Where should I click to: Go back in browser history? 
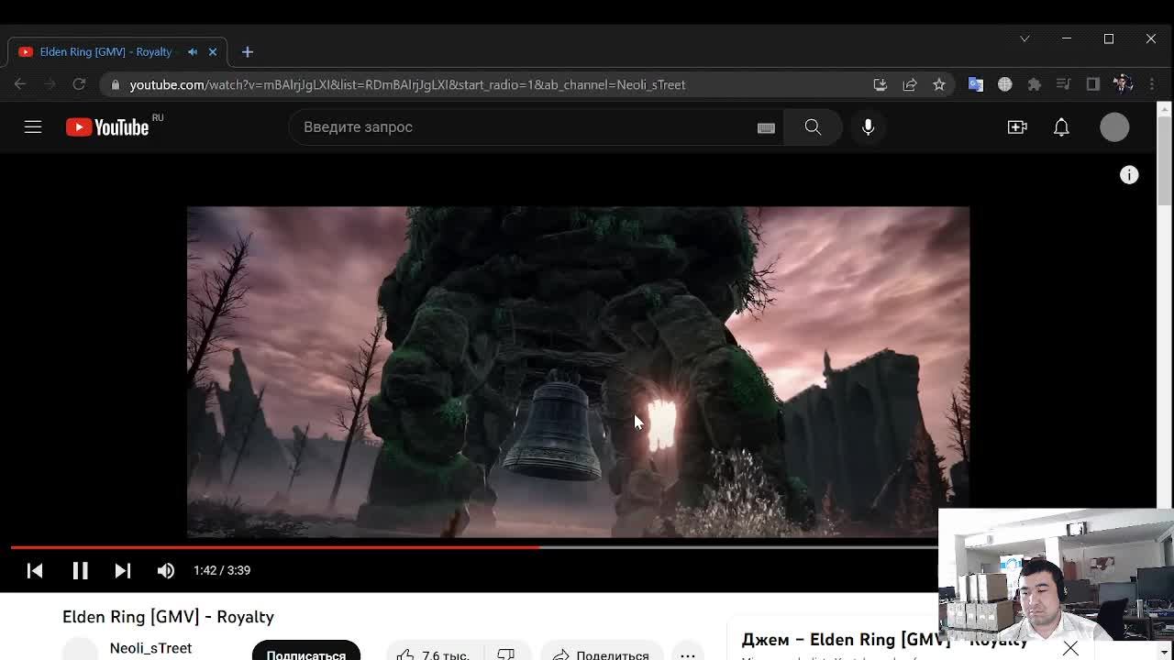coord(20,84)
